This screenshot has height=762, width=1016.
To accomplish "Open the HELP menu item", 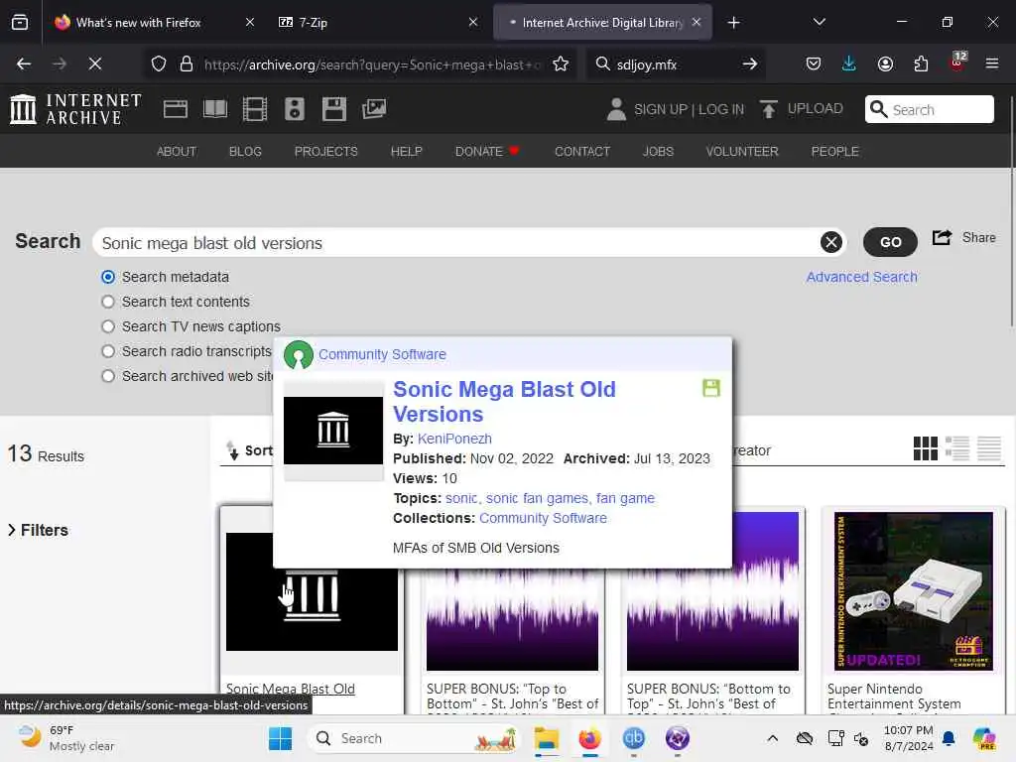I will click(406, 152).
